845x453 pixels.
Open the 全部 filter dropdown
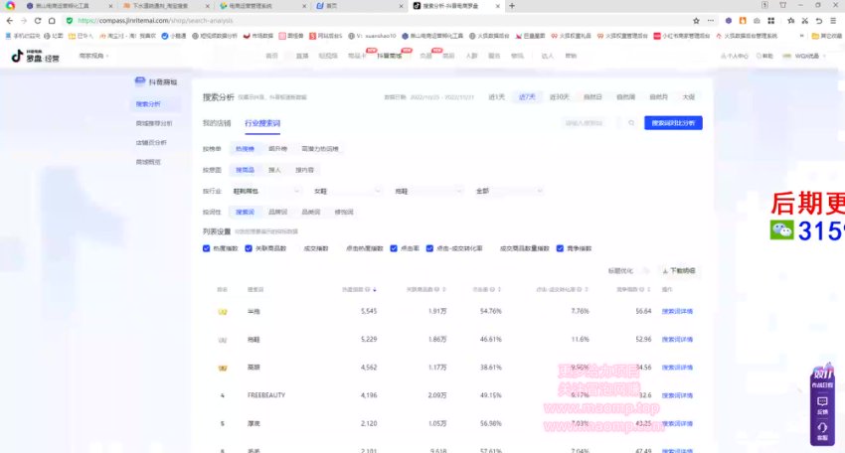click(507, 190)
